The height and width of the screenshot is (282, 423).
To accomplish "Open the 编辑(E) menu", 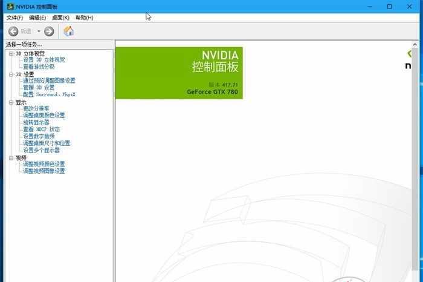I will tap(37, 18).
